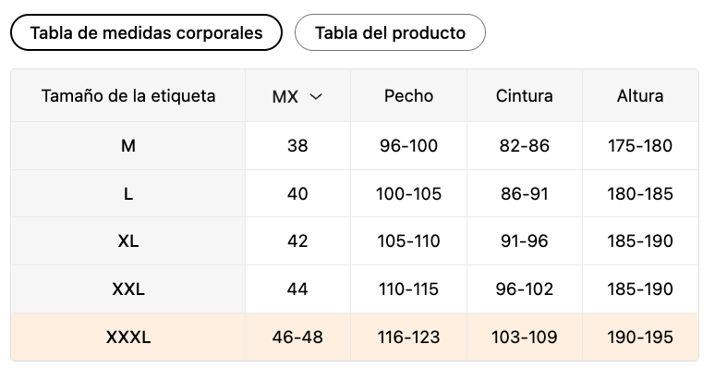Click the Tamaño de la etiqueta header
715x381 pixels.
click(x=128, y=96)
